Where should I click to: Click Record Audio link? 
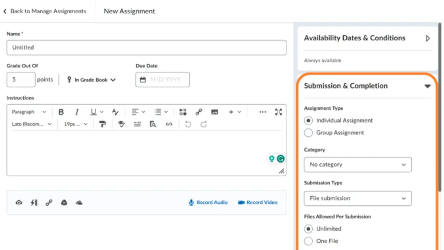pos(208,202)
